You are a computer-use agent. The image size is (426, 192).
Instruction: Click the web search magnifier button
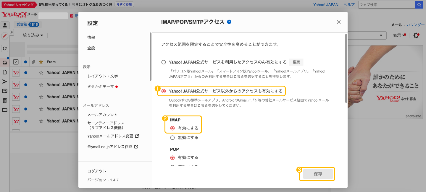pos(419,5)
